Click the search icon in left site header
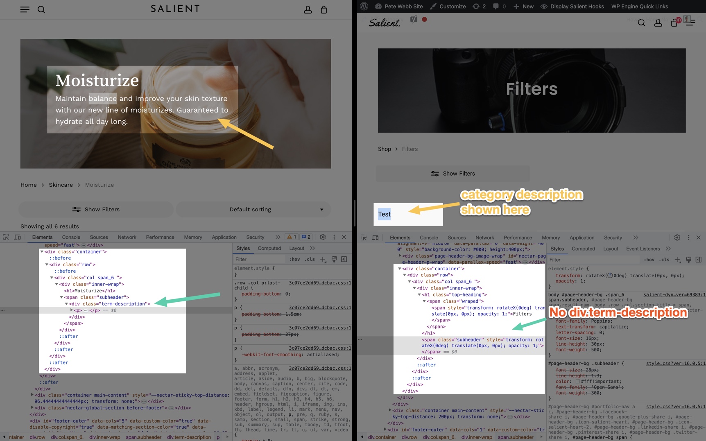The image size is (706, 441). 41,9
